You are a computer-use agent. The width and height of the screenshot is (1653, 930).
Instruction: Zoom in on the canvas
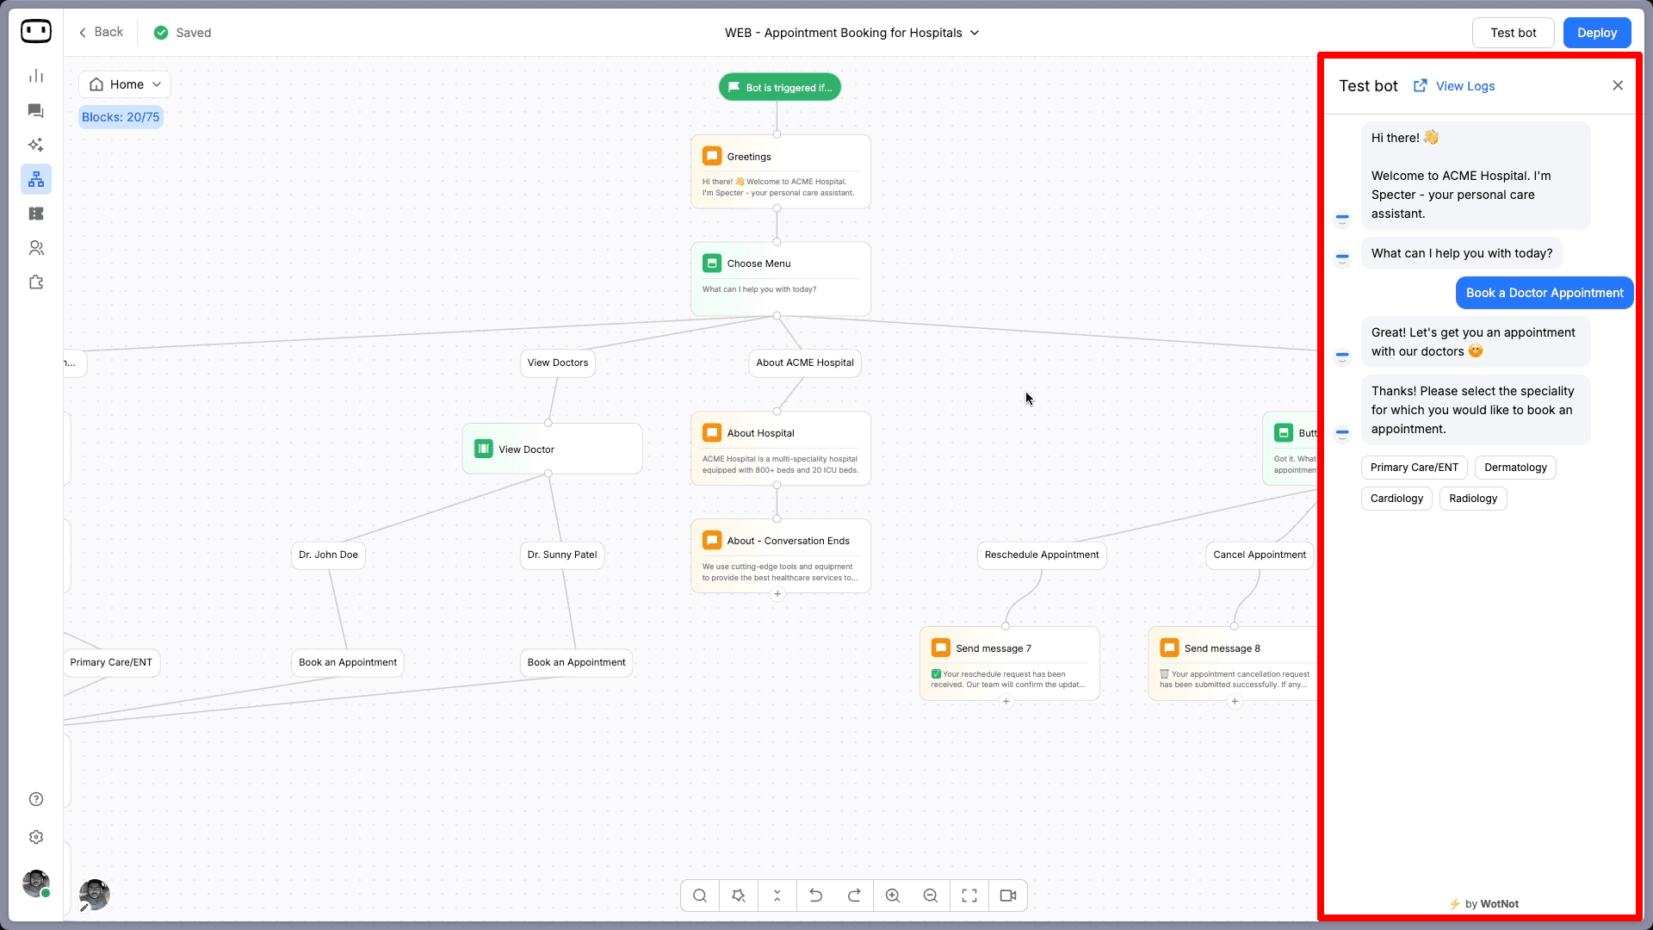pos(893,896)
